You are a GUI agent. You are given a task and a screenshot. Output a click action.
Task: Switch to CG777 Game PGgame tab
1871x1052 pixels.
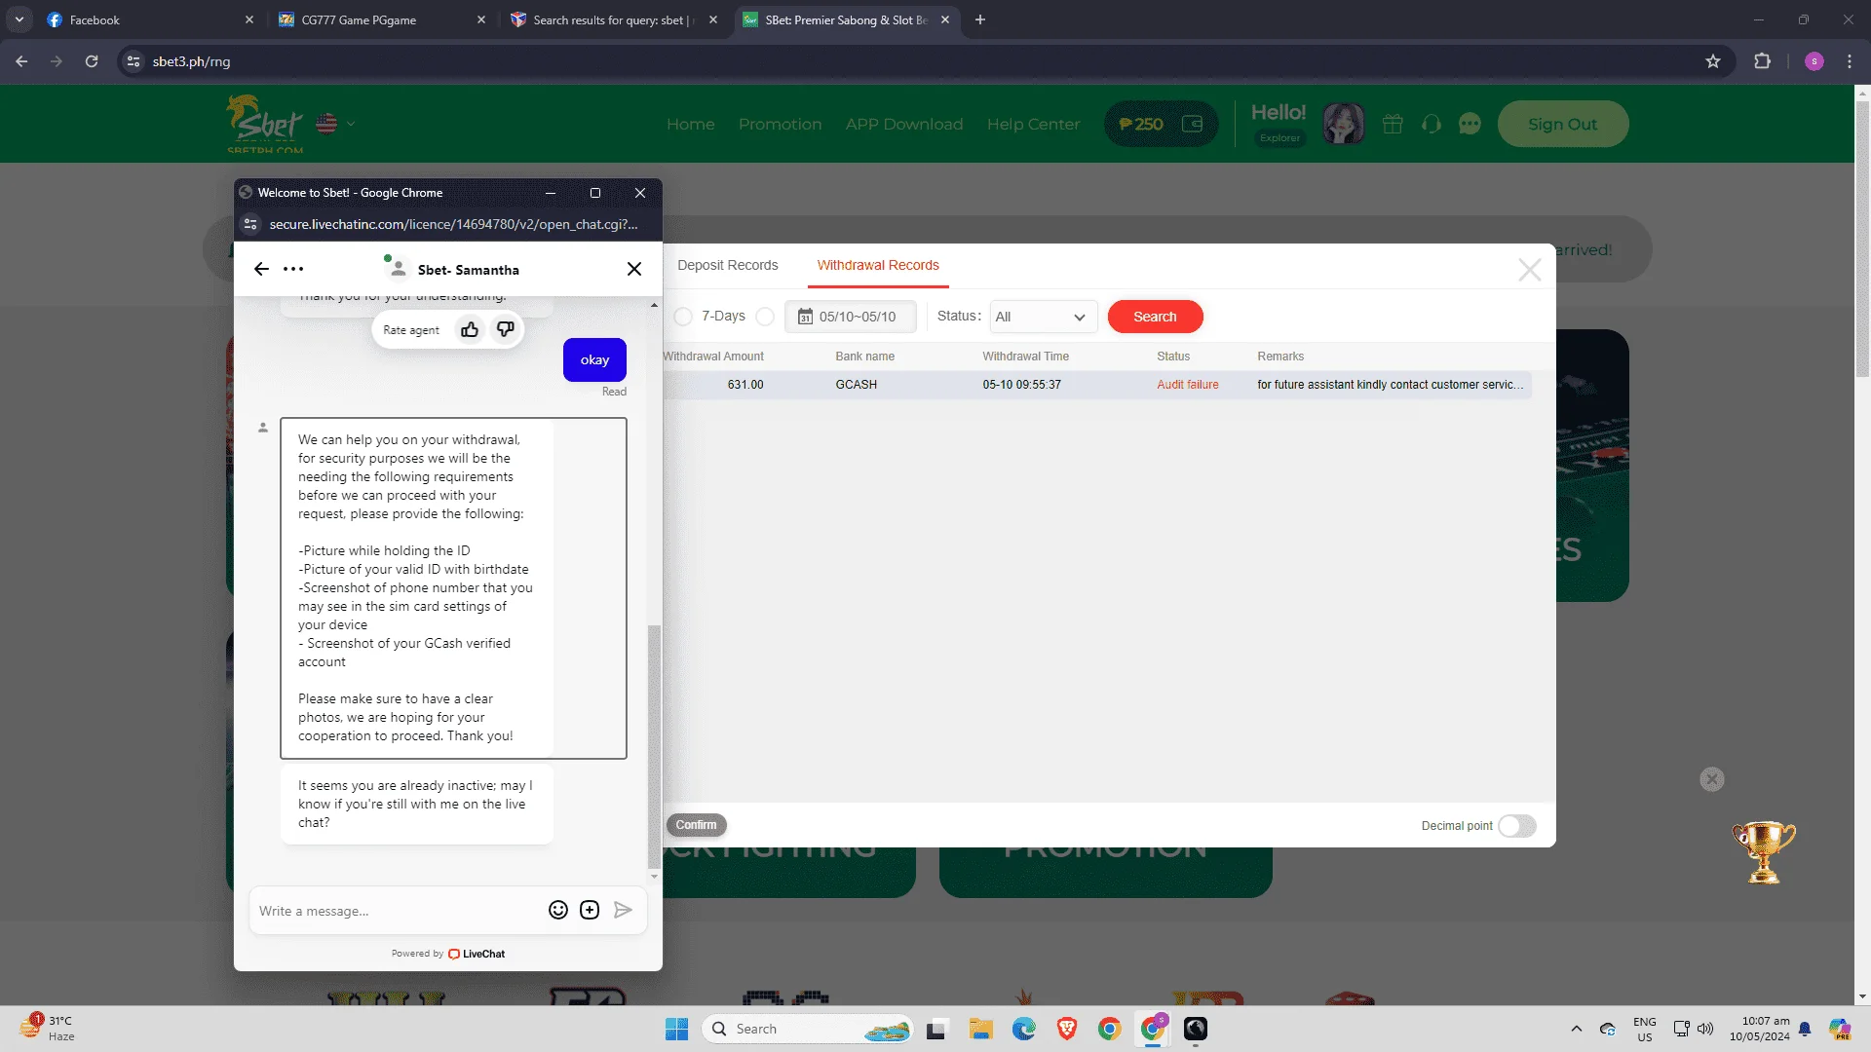[x=382, y=19]
